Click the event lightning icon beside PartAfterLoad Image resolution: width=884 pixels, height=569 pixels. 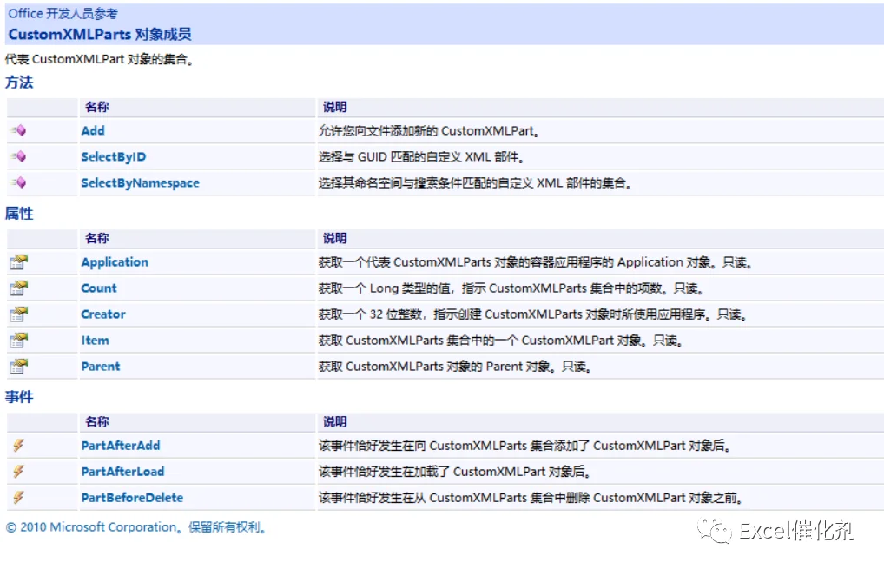pos(18,471)
